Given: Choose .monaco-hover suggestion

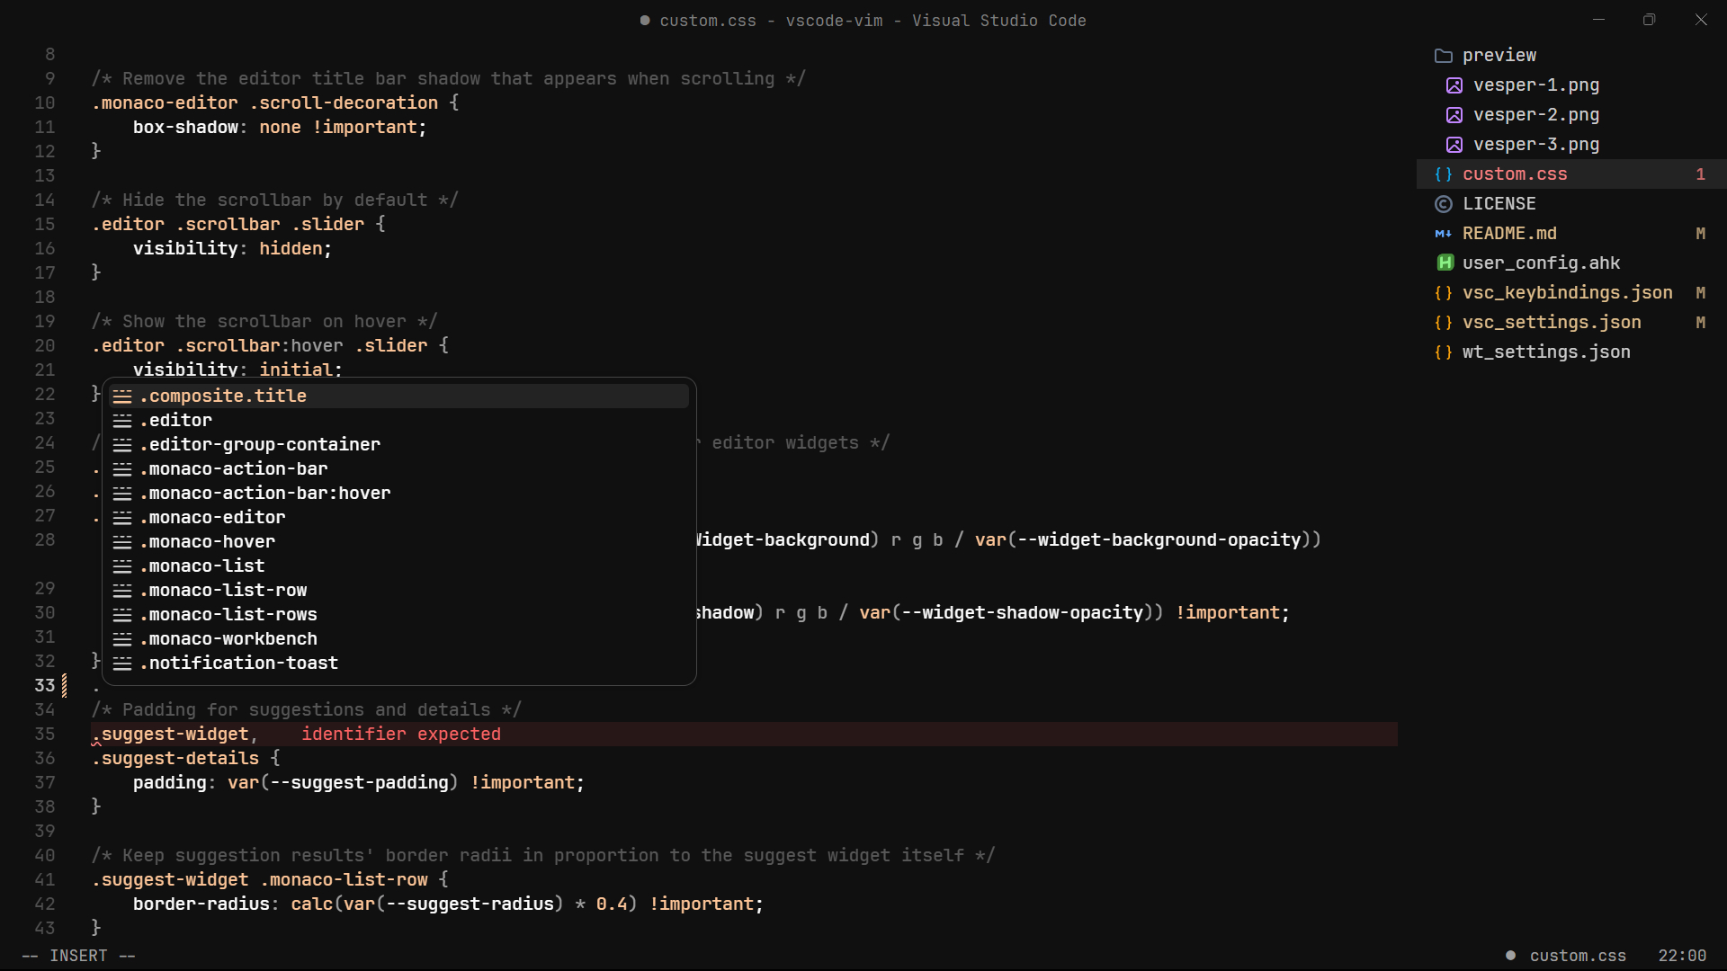Looking at the screenshot, I should click(x=398, y=542).
